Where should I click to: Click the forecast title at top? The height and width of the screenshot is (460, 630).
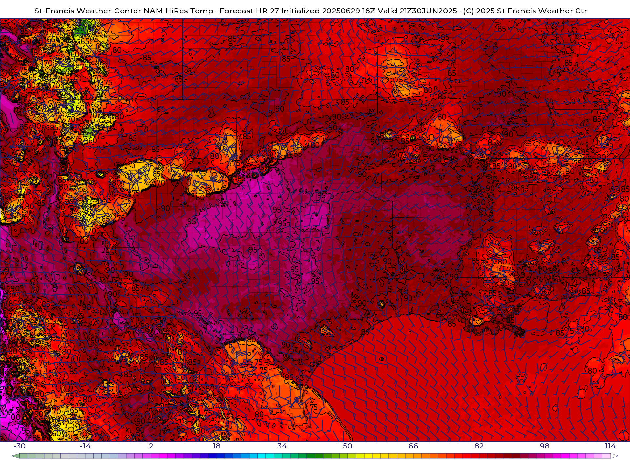tap(310, 11)
